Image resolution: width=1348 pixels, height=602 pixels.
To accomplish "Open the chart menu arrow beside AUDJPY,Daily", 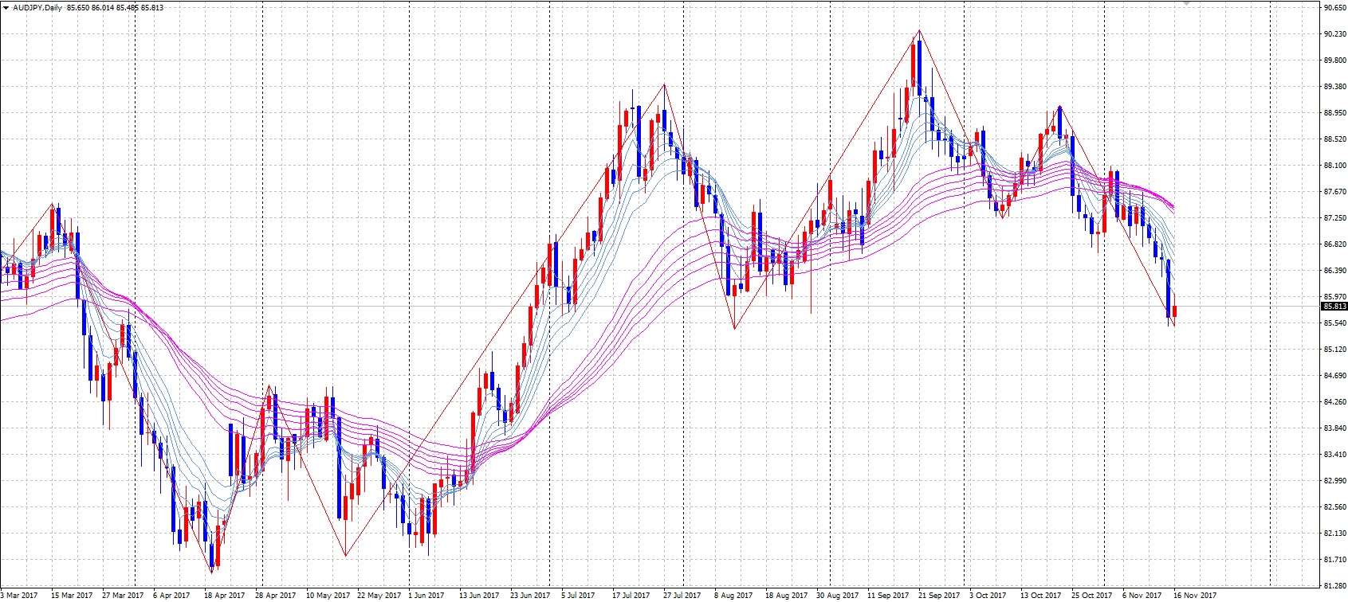I will (x=6, y=7).
